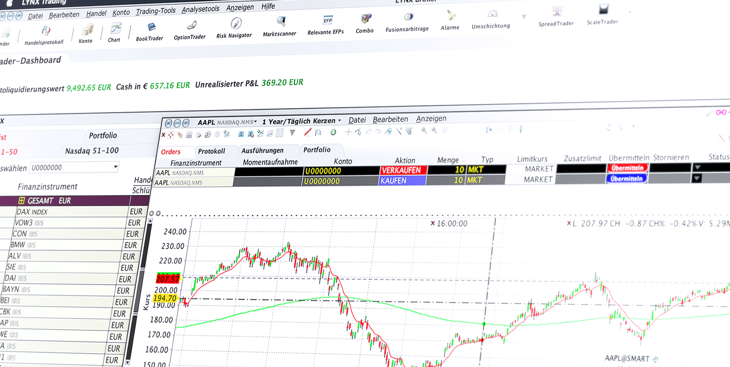
Task: Transmit the sell order with red Übermitteln
Action: pos(627,168)
